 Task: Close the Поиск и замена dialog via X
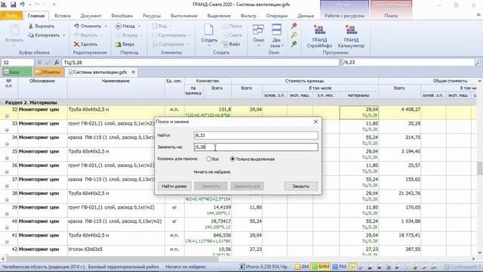[315, 122]
